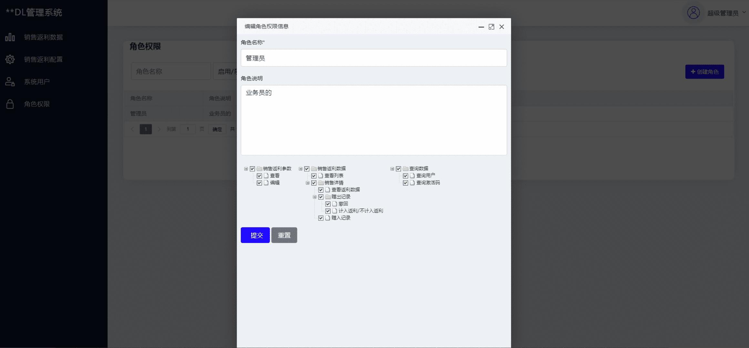
Task: Uncheck the 编辑 permission checkbox
Action: [259, 183]
